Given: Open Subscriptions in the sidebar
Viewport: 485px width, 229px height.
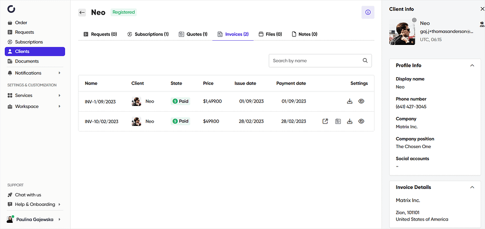Looking at the screenshot, I should coord(29,42).
